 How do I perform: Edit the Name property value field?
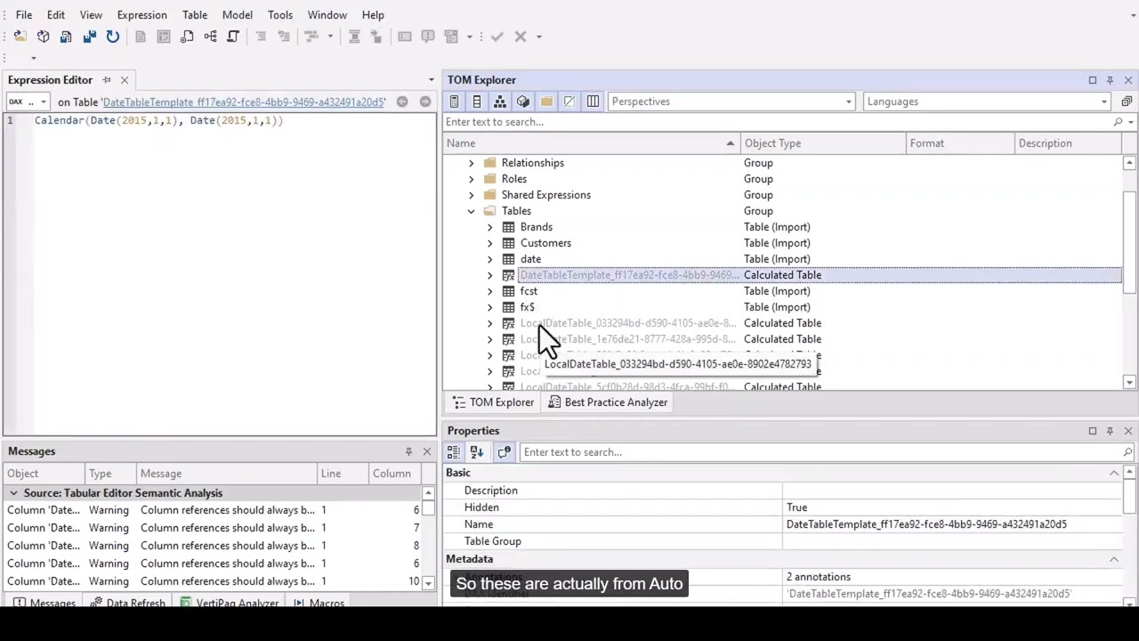tap(952, 524)
